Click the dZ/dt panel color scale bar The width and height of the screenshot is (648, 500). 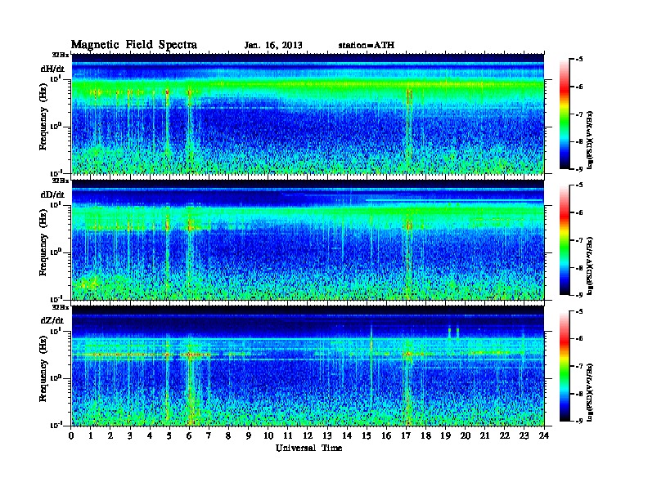click(x=565, y=366)
